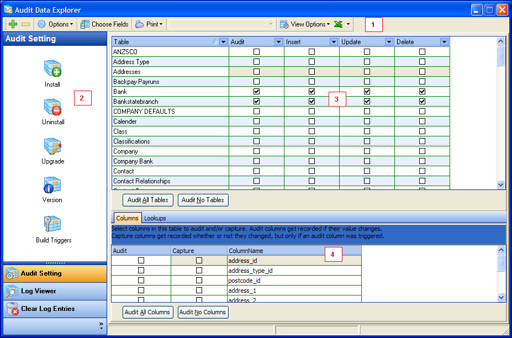Select the Addresses table row
This screenshot has width=512, height=338.
tap(170, 71)
